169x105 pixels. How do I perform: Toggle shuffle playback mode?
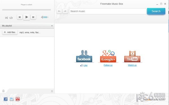pos(6,18)
